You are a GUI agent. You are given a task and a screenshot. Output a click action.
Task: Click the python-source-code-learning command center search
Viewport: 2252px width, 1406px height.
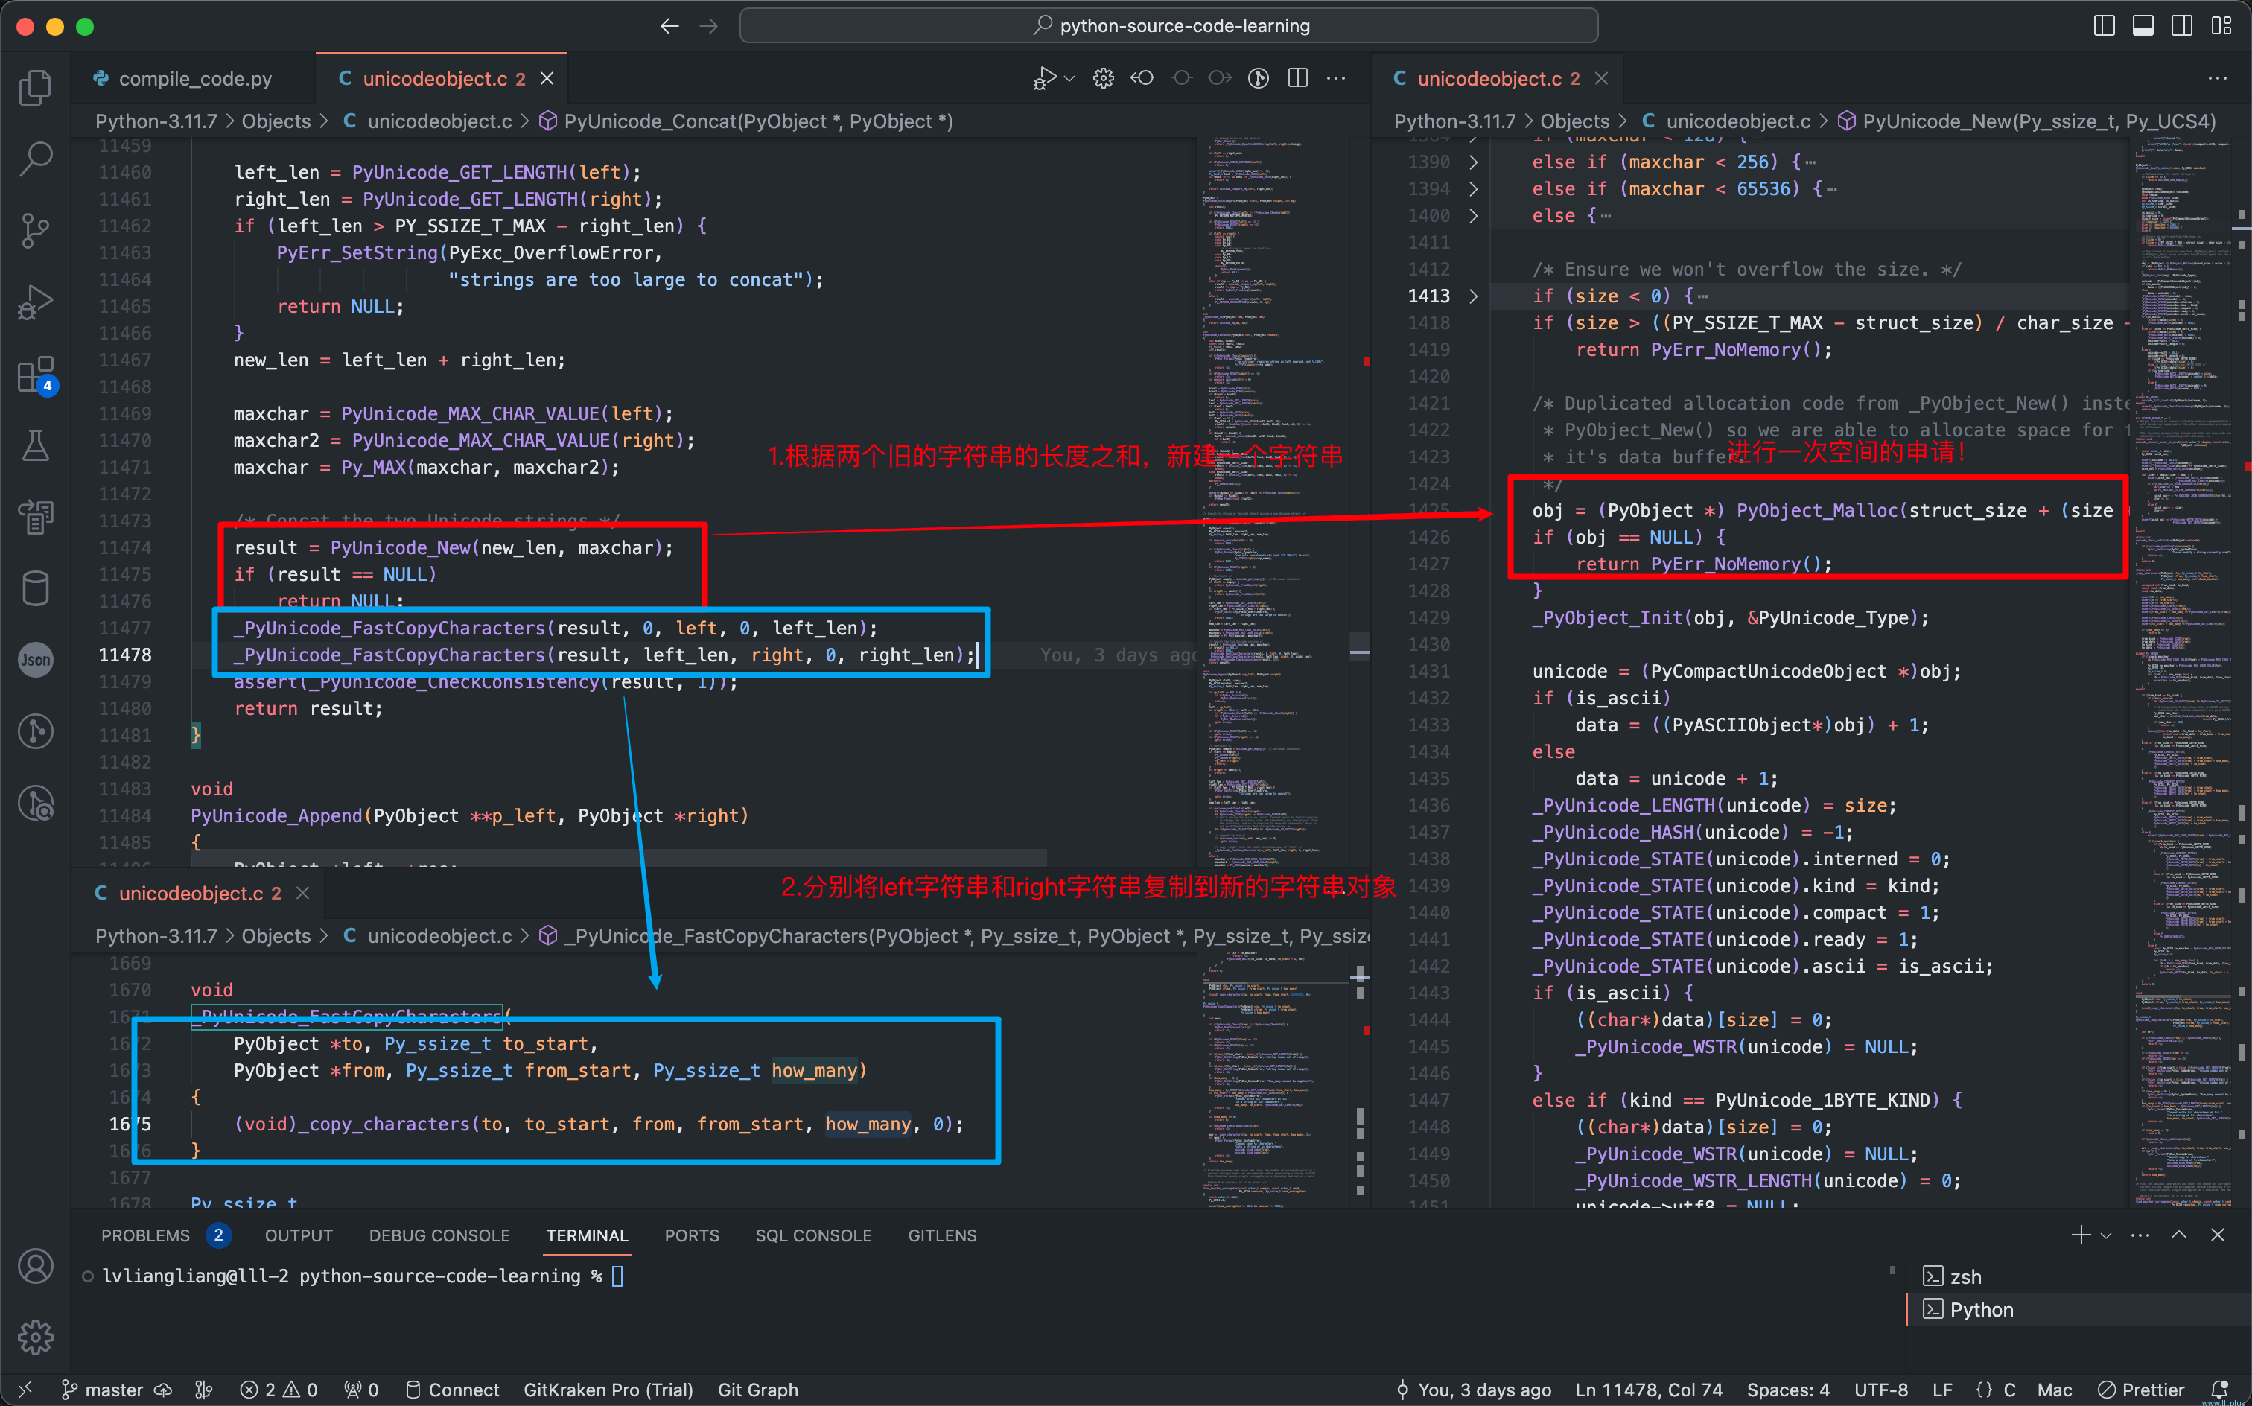click(x=1168, y=26)
